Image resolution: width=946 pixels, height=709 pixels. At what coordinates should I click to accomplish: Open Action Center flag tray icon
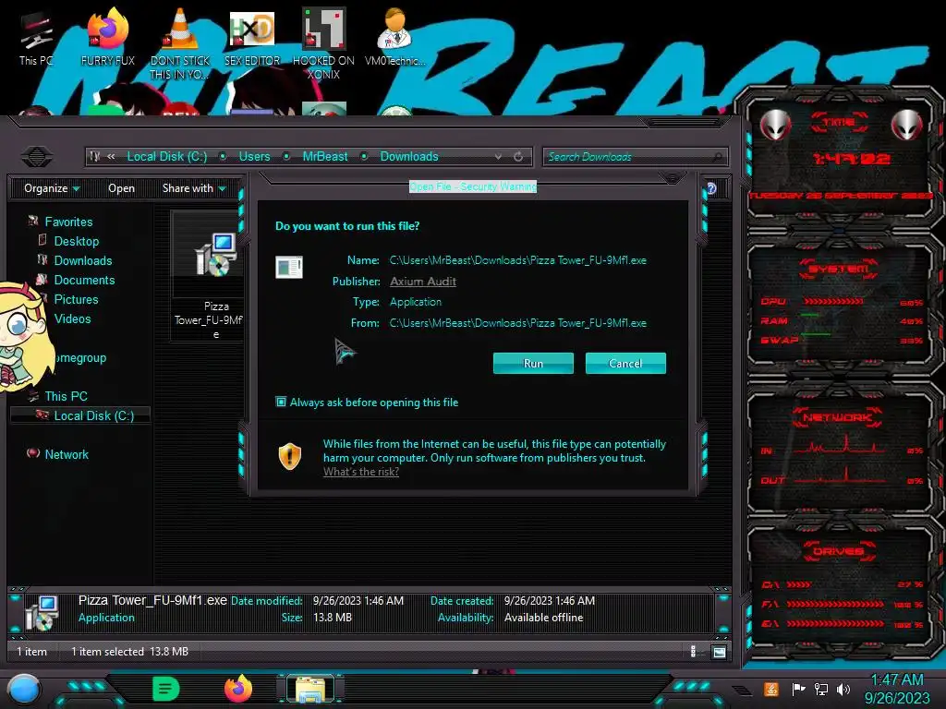(x=798, y=689)
